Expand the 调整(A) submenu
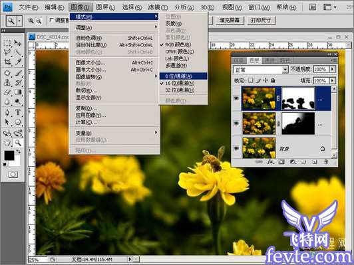The width and height of the screenshot is (354, 265). [114, 27]
